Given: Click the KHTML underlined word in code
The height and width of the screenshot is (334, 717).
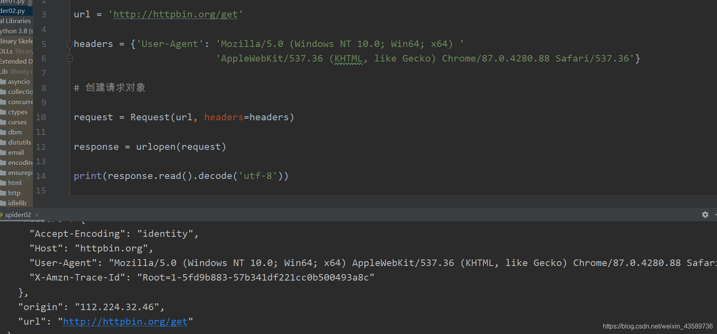Looking at the screenshot, I should (x=348, y=59).
